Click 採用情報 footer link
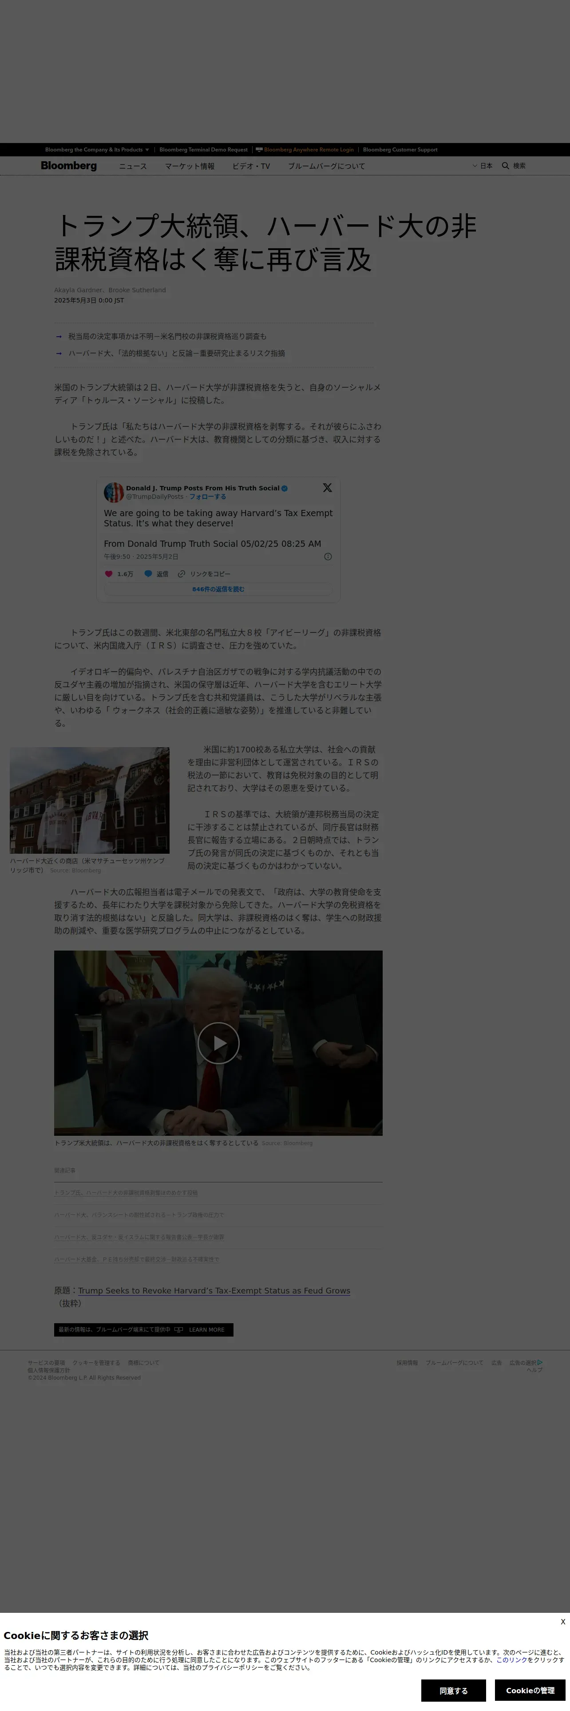The image size is (570, 1711). 408,1363
